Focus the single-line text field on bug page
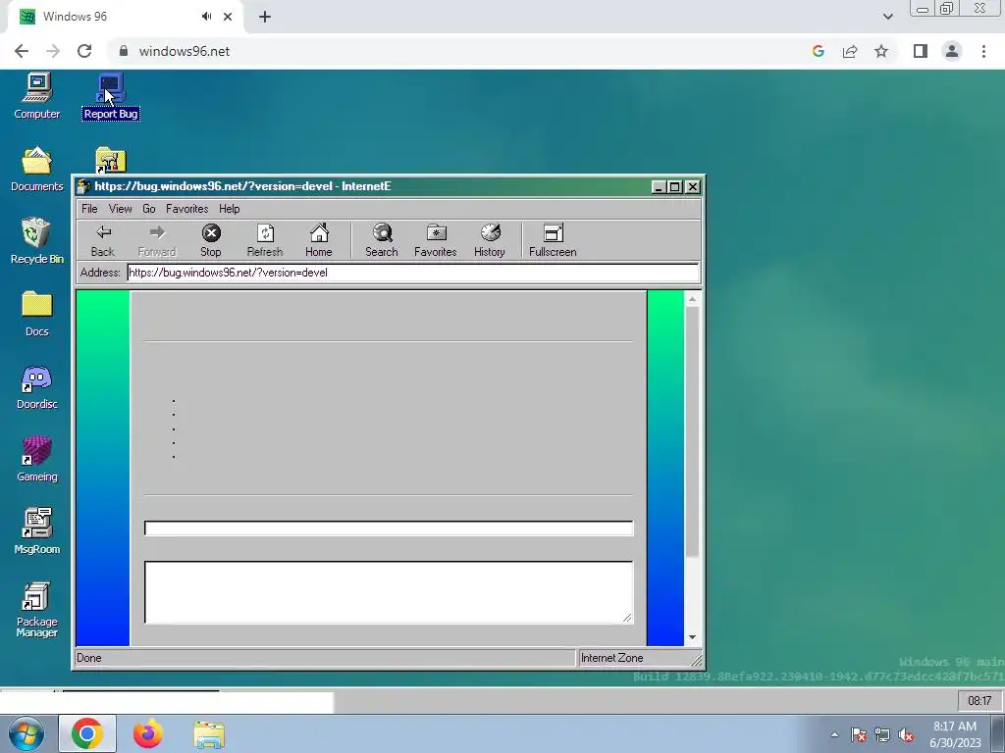The height and width of the screenshot is (753, 1005). 389,528
